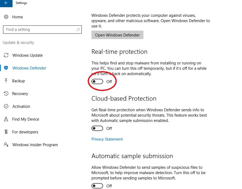Open the Privacy Statement link

[107, 139]
